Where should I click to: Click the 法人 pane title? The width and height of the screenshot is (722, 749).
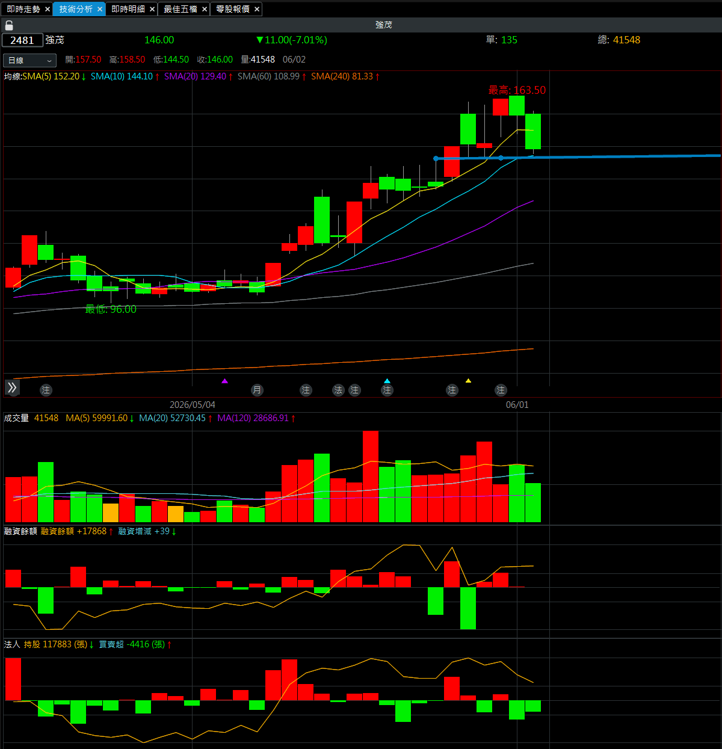(12, 644)
